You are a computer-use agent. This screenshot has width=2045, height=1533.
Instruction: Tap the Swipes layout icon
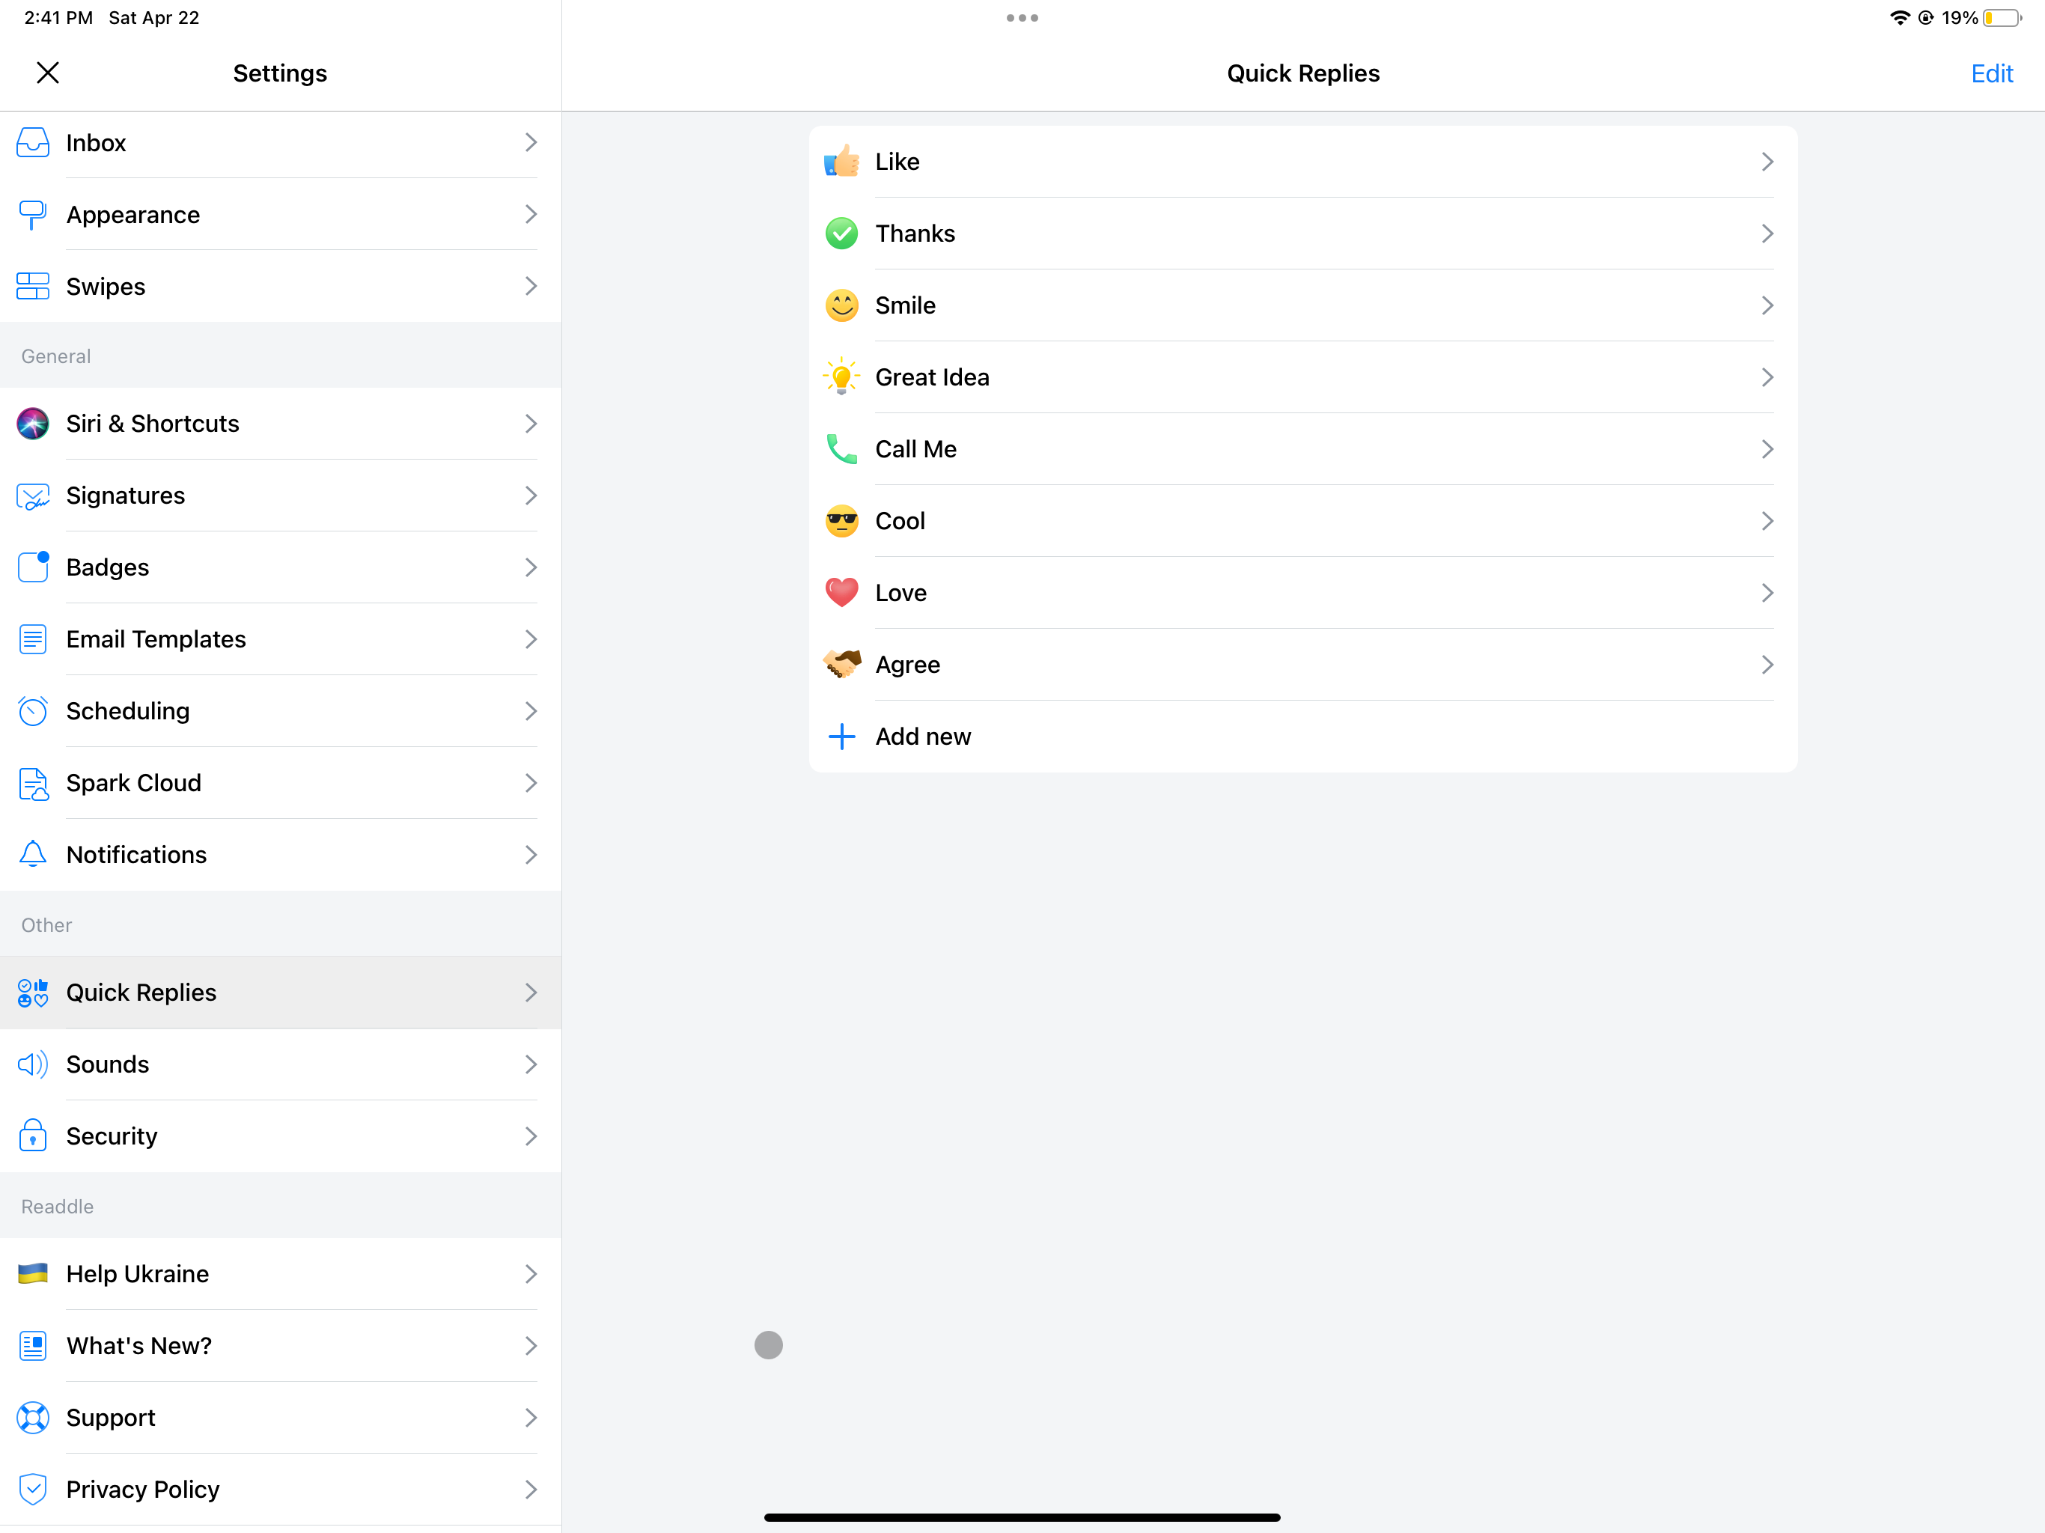[x=32, y=287]
